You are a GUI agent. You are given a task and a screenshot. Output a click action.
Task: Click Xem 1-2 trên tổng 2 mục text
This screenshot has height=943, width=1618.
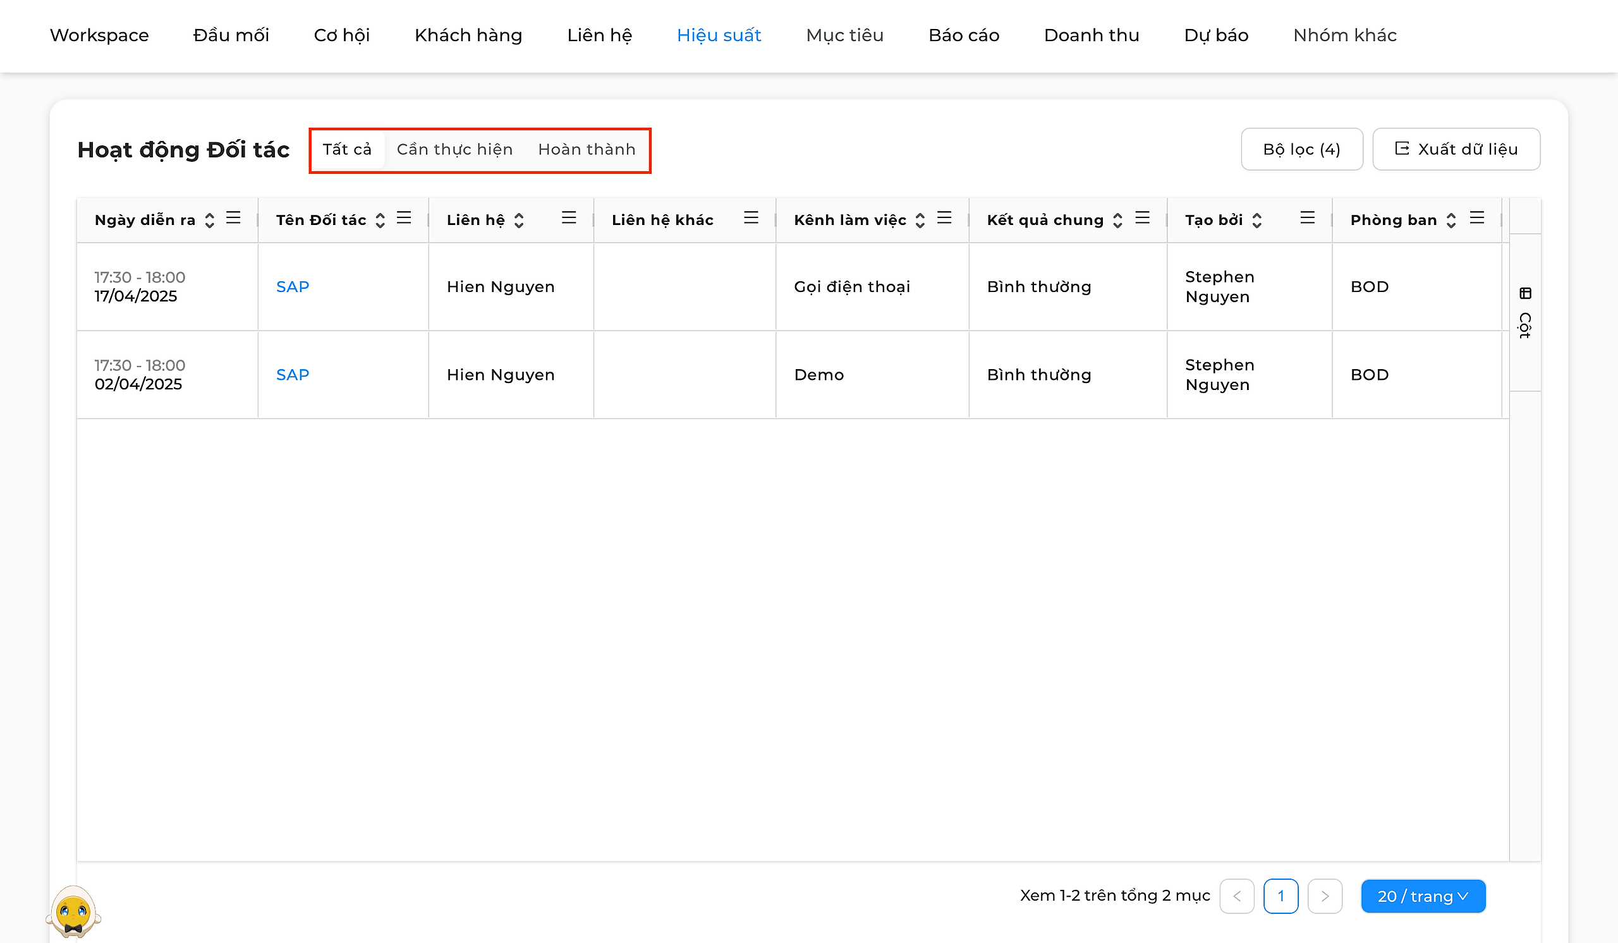point(1115,896)
